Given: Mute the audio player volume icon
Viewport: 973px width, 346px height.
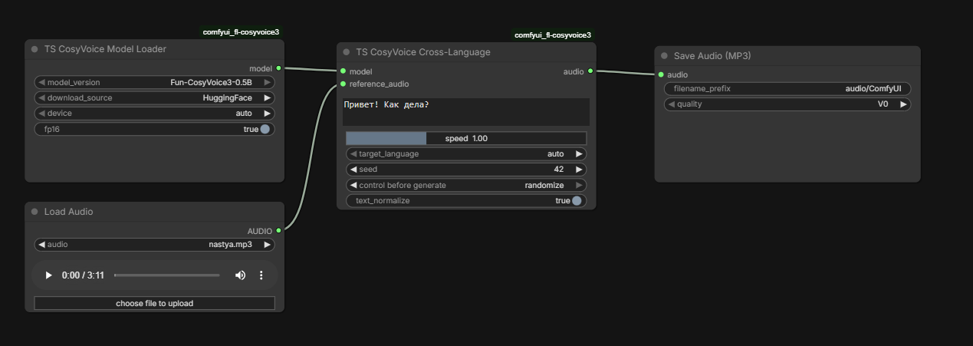Looking at the screenshot, I should click(240, 275).
